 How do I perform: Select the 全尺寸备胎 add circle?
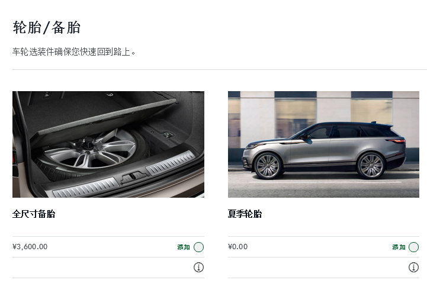pos(198,247)
